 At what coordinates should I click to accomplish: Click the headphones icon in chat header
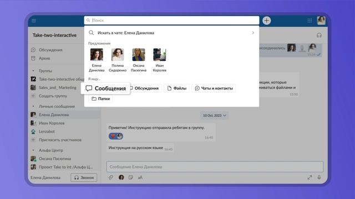coord(319,35)
